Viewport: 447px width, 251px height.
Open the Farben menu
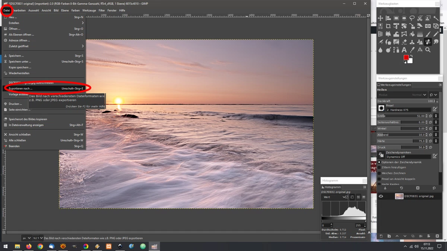tap(76, 10)
